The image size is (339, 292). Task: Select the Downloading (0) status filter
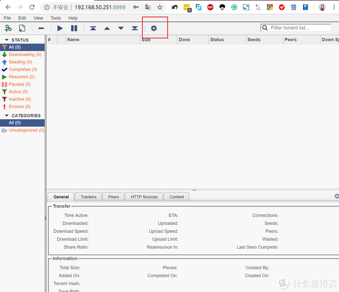pos(25,55)
